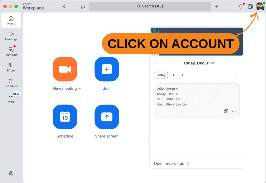This screenshot has height=183, width=266.
Task: Expand the New meeting dropdown arrow
Action: pyautogui.click(x=80, y=89)
